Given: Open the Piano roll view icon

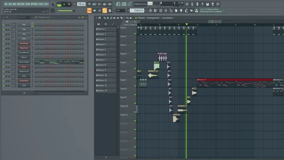Looking at the screenshot, I should (155, 10).
